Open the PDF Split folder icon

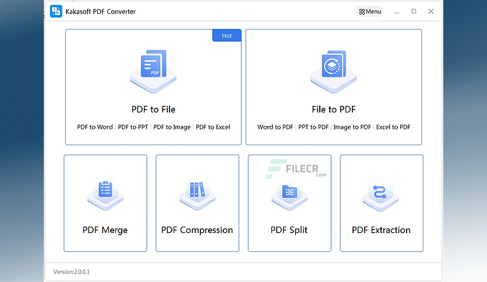pos(290,197)
